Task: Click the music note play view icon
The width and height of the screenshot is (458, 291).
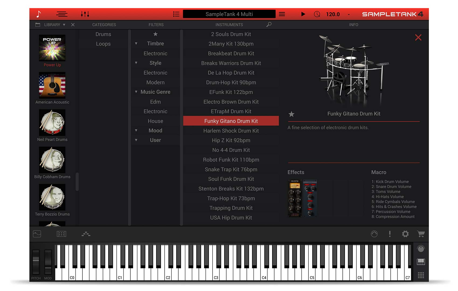Action: [39, 14]
